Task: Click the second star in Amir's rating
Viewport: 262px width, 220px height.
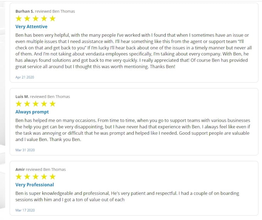Action: 27,177
